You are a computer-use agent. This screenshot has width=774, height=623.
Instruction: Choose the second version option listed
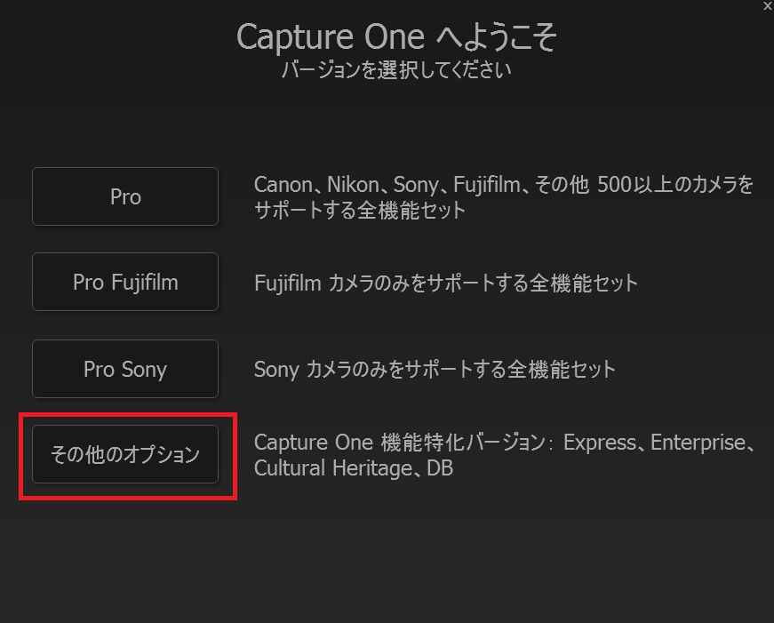pyautogui.click(x=124, y=282)
